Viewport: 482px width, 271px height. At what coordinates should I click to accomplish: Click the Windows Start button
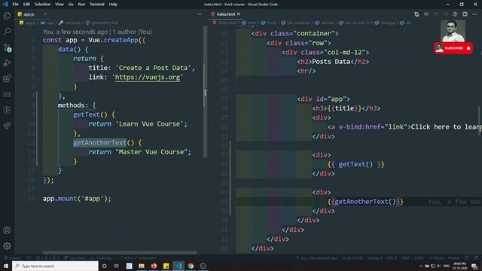click(x=6, y=266)
